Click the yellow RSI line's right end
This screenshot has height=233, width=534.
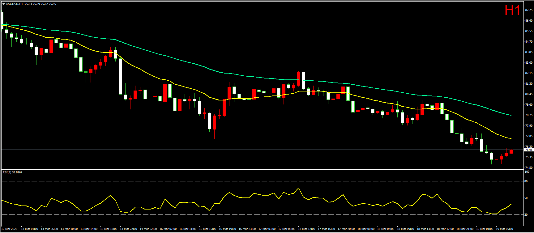pyautogui.click(x=511, y=204)
